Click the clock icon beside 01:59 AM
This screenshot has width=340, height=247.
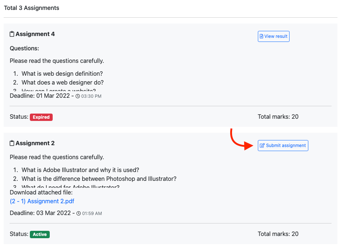[x=78, y=213]
